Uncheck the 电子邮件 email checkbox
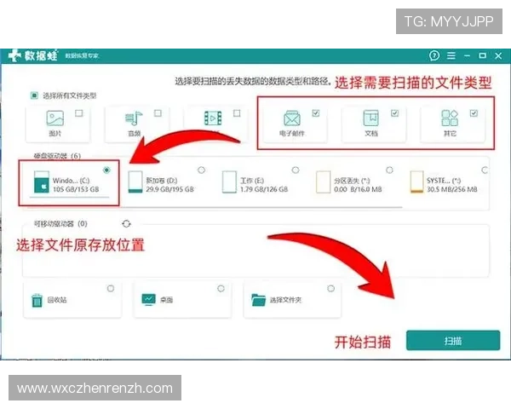 point(316,113)
